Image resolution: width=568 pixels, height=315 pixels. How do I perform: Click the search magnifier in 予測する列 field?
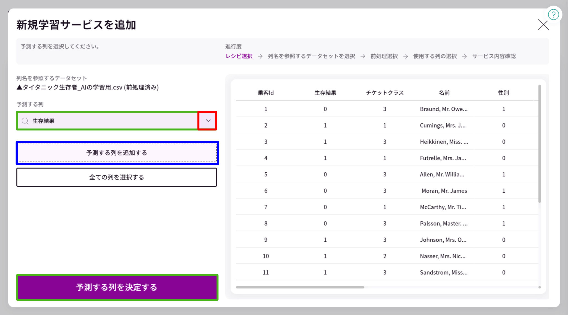(x=25, y=121)
